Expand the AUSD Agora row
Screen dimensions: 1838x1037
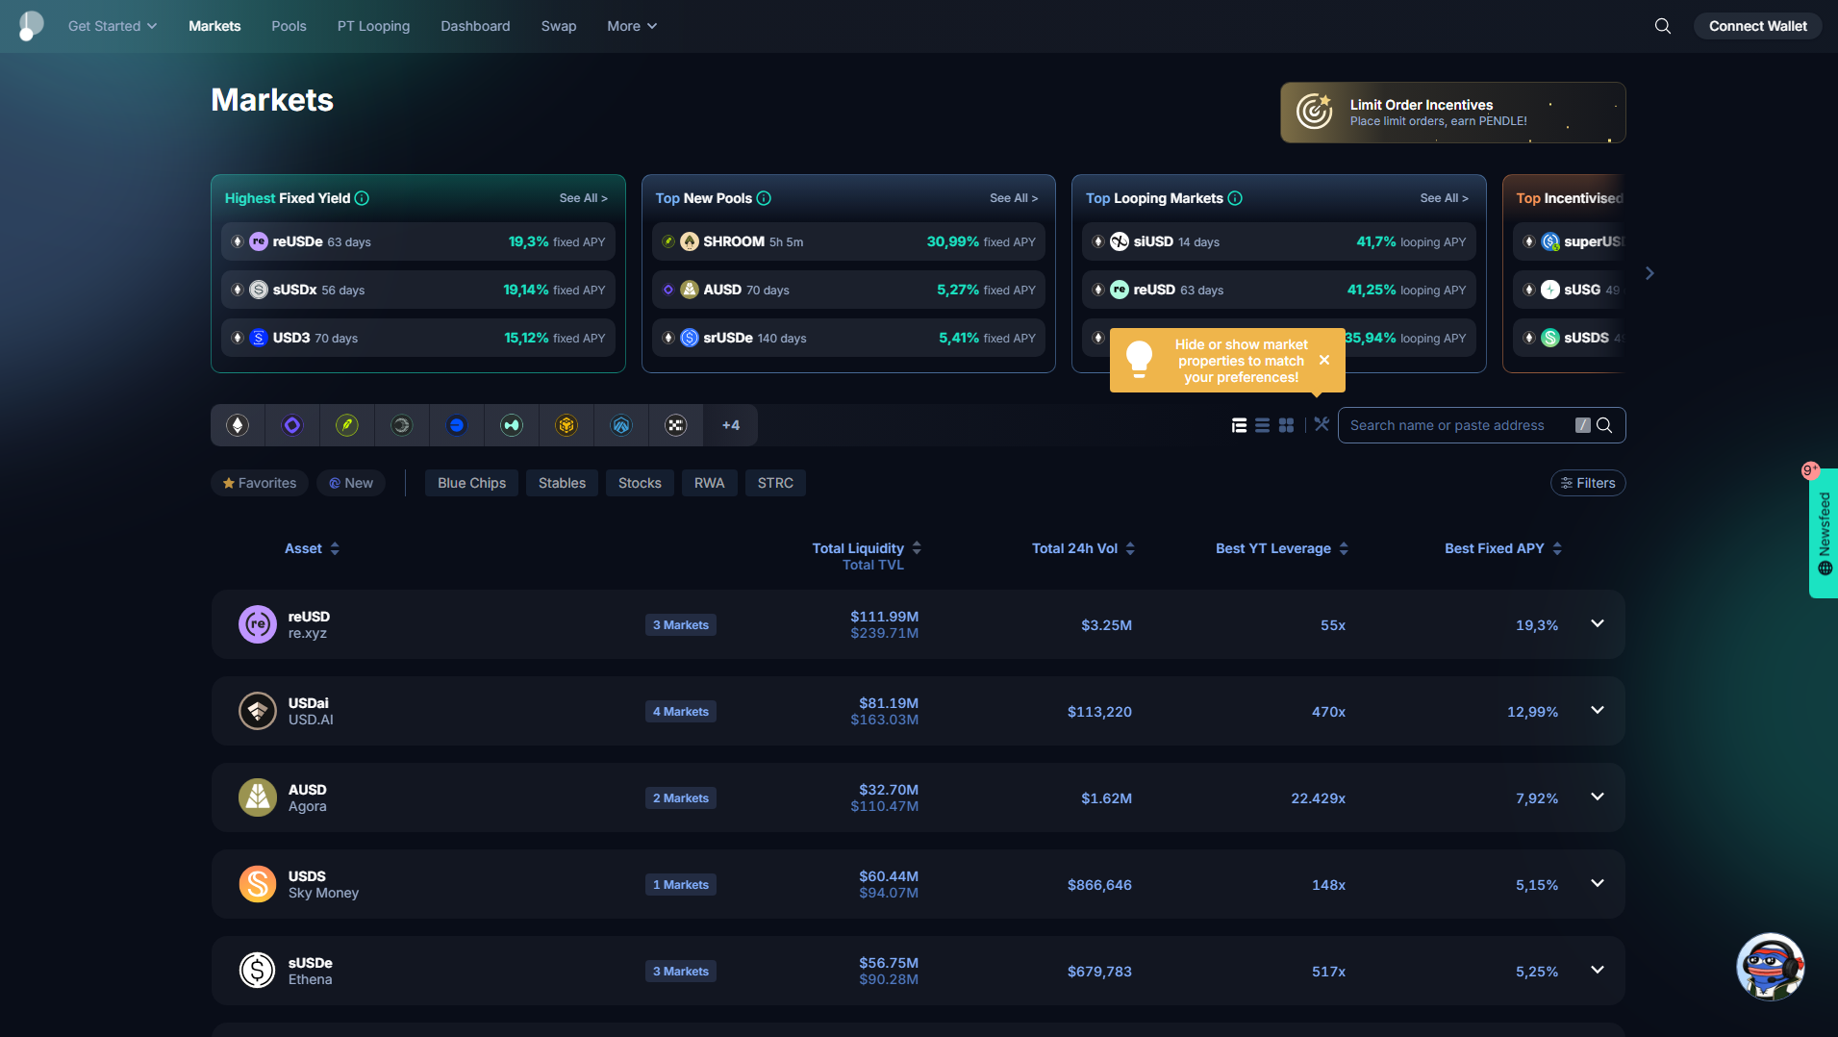tap(1597, 797)
